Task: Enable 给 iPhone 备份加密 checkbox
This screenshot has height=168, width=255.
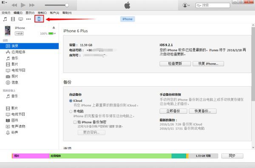Action: pyautogui.click(x=75, y=122)
